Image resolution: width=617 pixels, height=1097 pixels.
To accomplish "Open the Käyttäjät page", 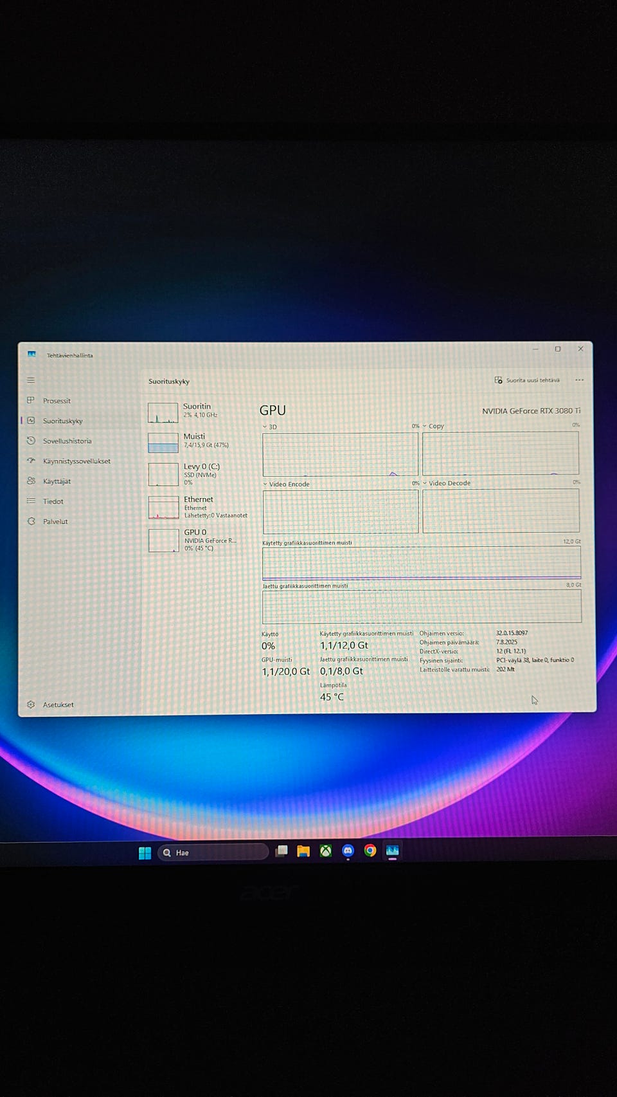I will click(57, 481).
